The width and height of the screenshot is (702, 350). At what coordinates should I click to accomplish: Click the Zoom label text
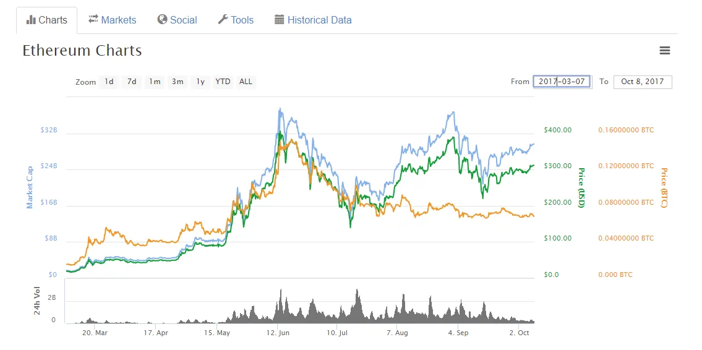click(x=85, y=82)
